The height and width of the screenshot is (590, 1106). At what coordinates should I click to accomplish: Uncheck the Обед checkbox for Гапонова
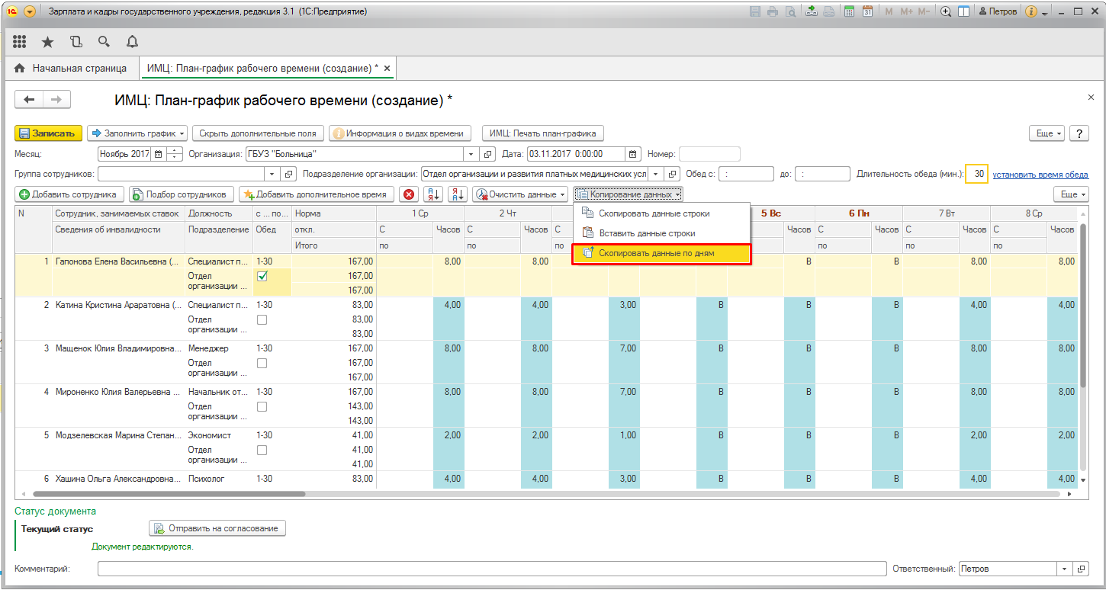pyautogui.click(x=262, y=277)
